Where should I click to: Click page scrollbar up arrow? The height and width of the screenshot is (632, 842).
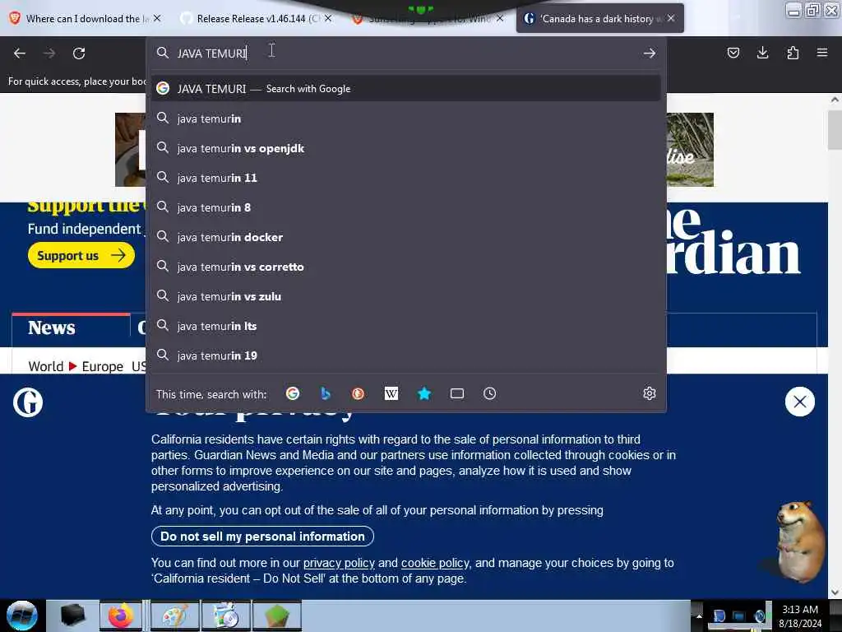[835, 100]
